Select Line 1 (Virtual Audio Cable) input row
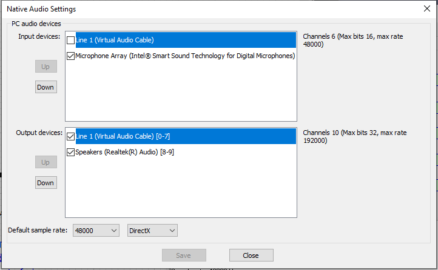The height and width of the screenshot is (270, 438). [x=182, y=41]
